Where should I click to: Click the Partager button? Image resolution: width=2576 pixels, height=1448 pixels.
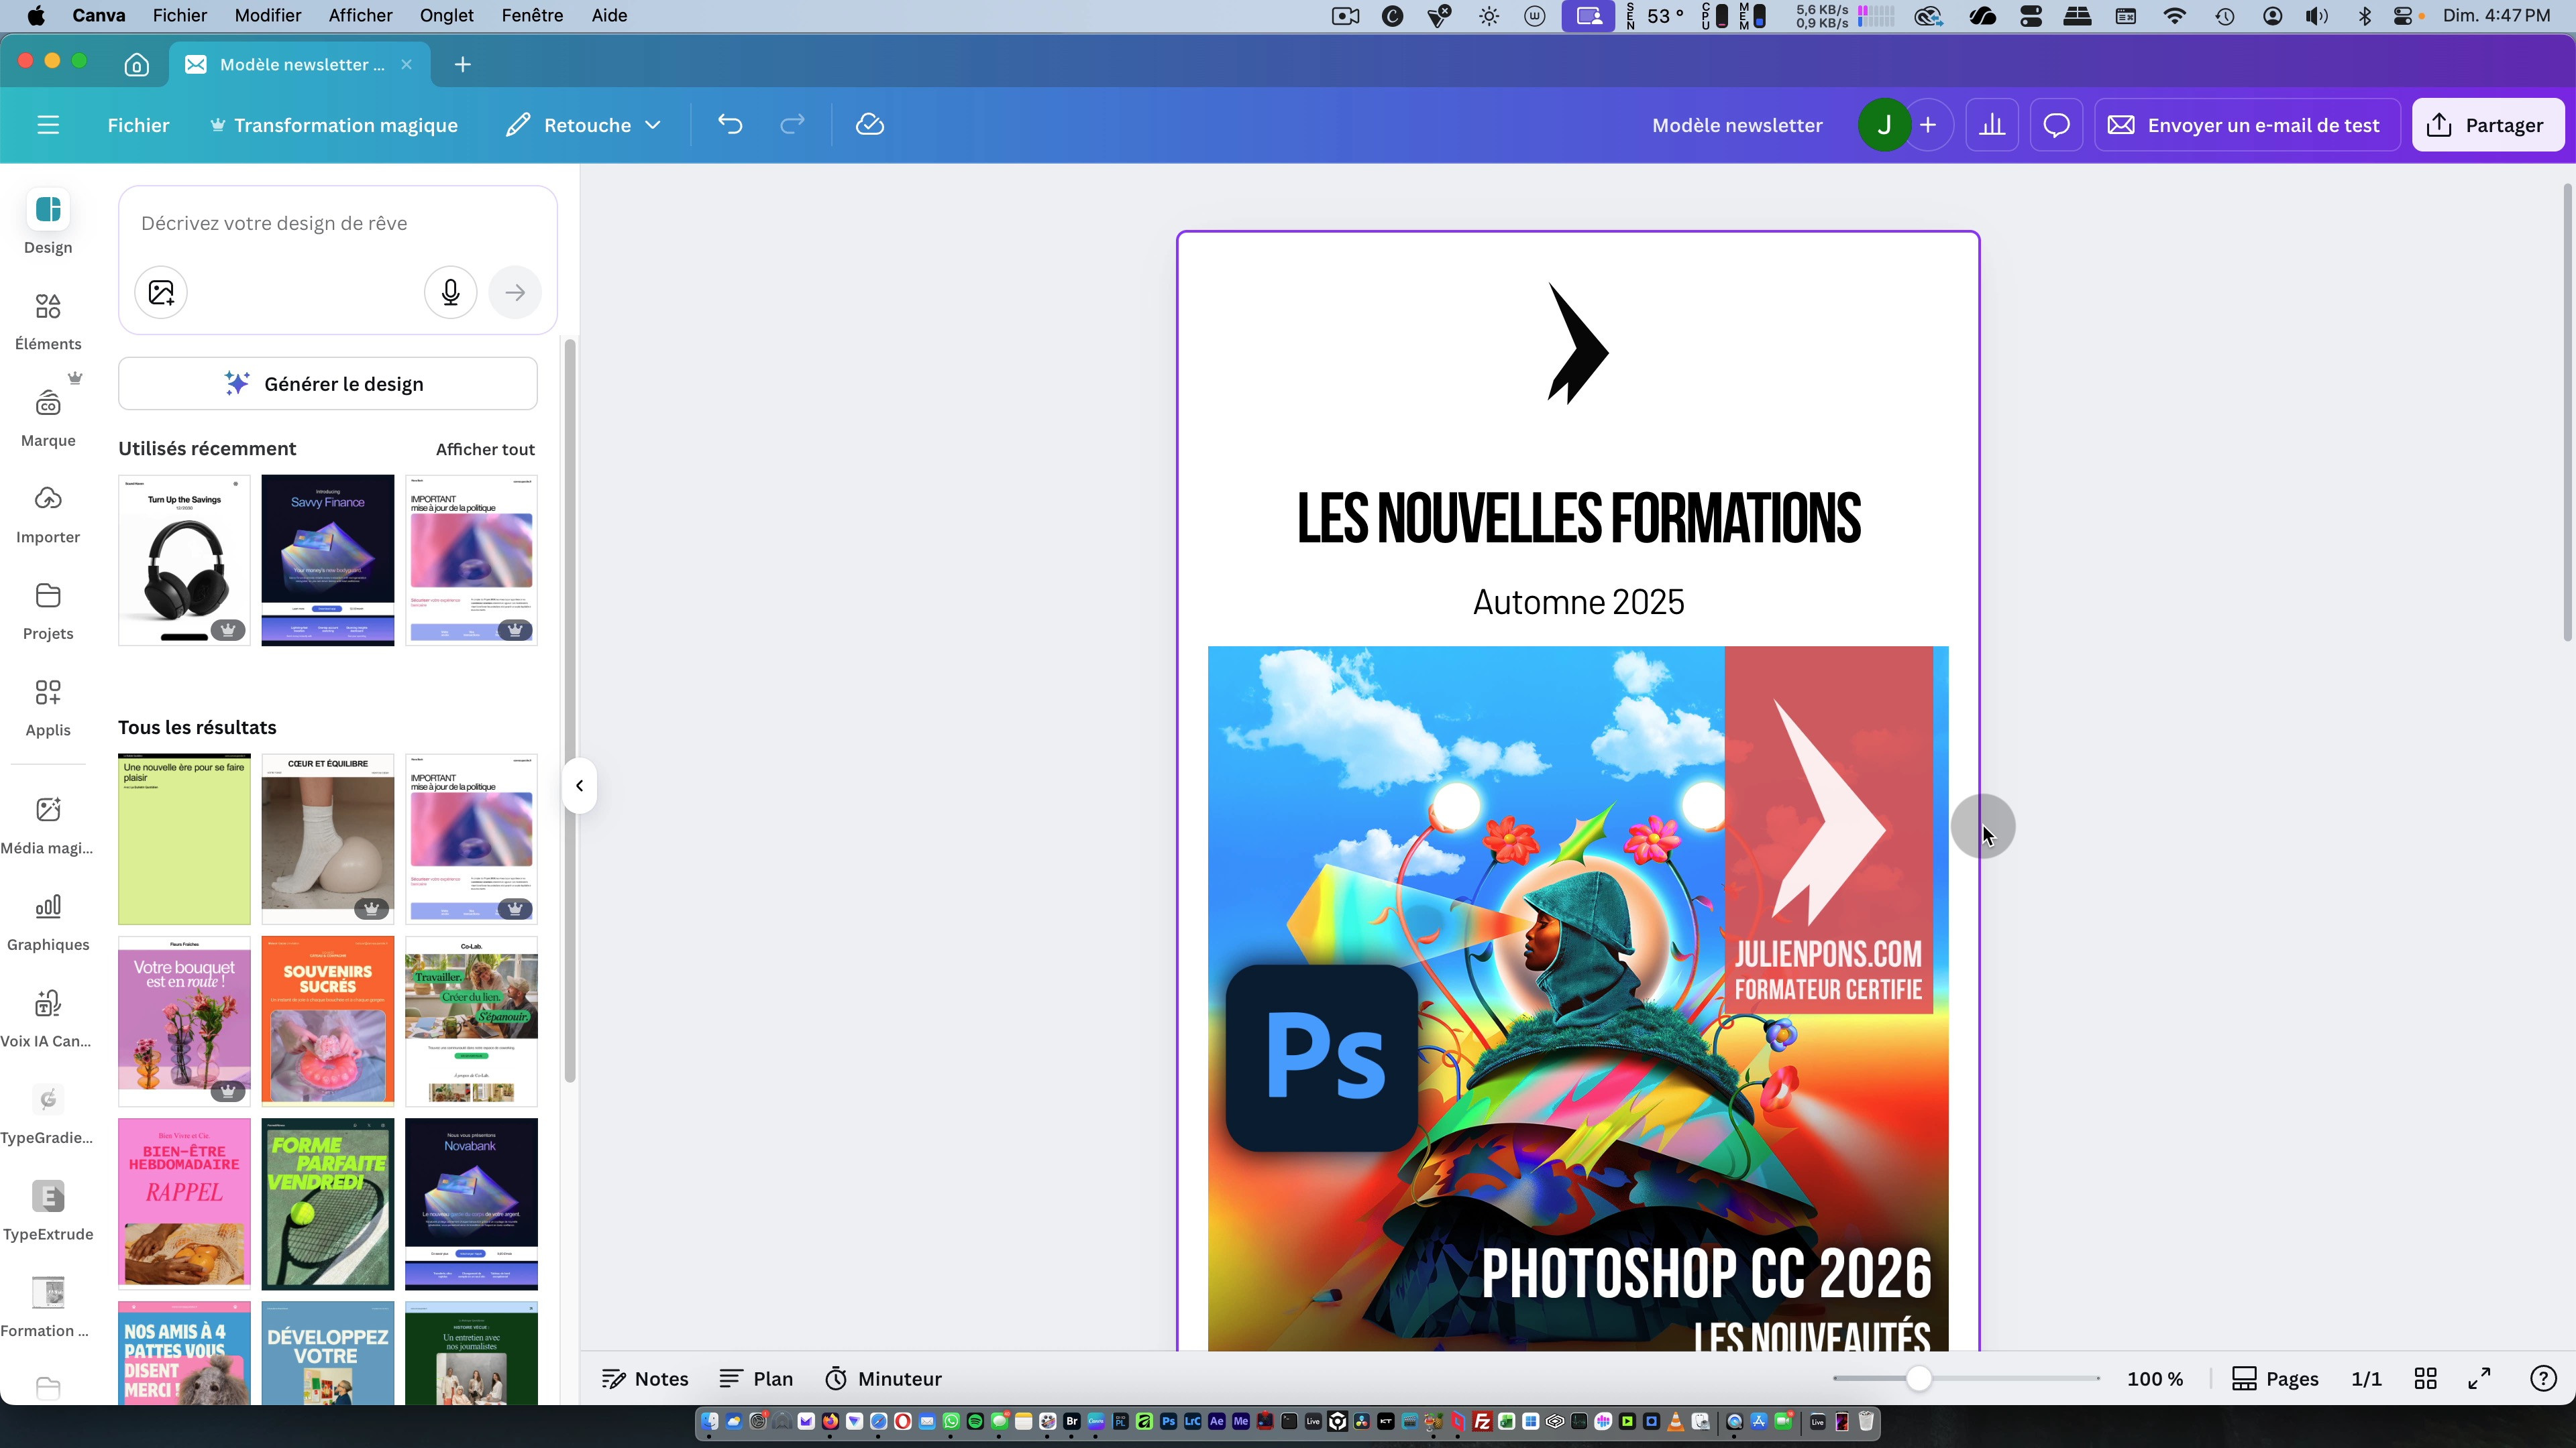[2487, 125]
